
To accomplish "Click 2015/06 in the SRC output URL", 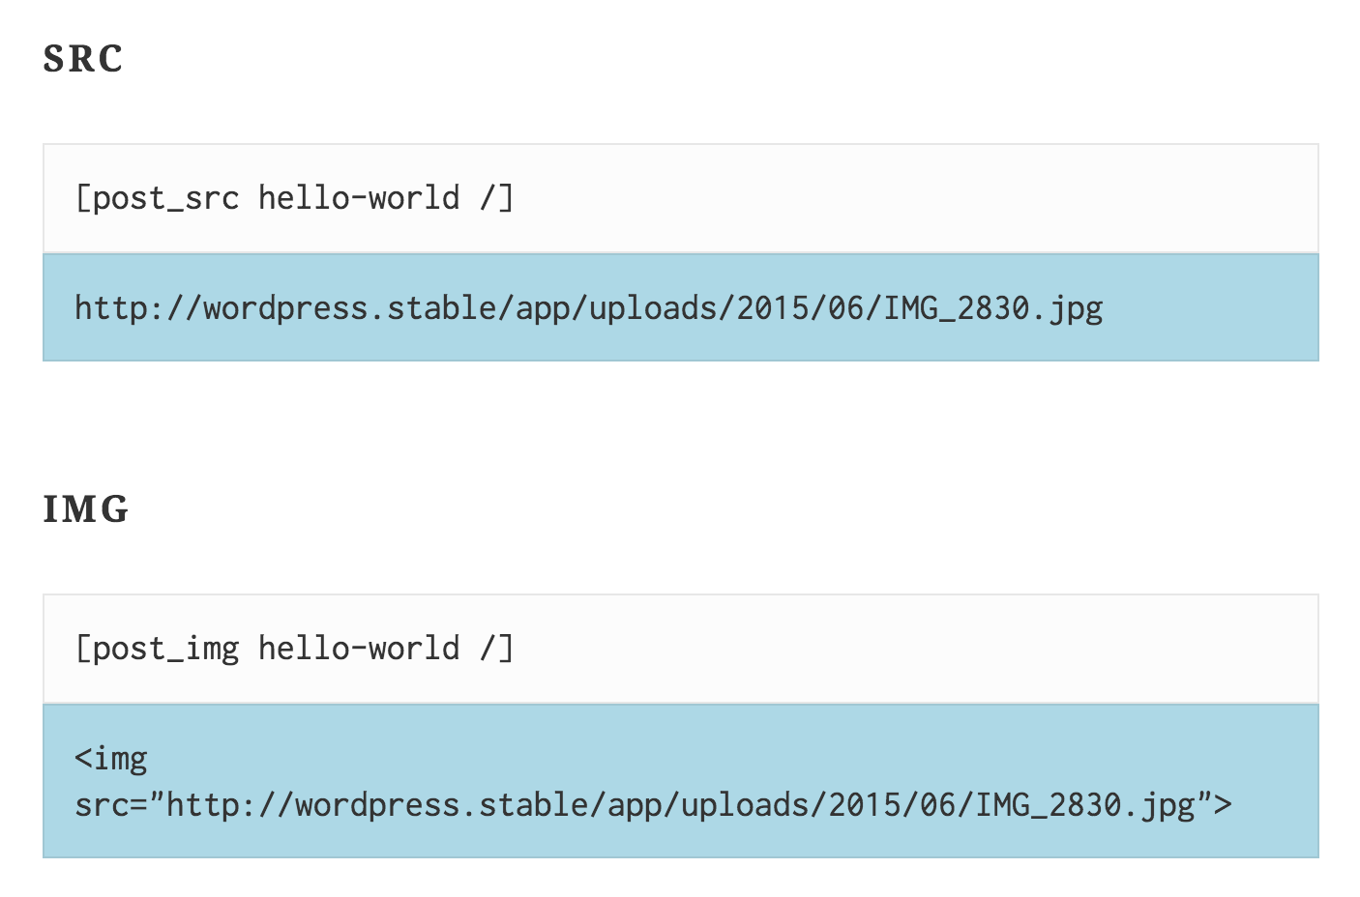I will (x=801, y=308).
